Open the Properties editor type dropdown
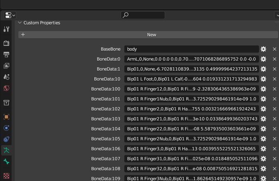 (x=10, y=15)
